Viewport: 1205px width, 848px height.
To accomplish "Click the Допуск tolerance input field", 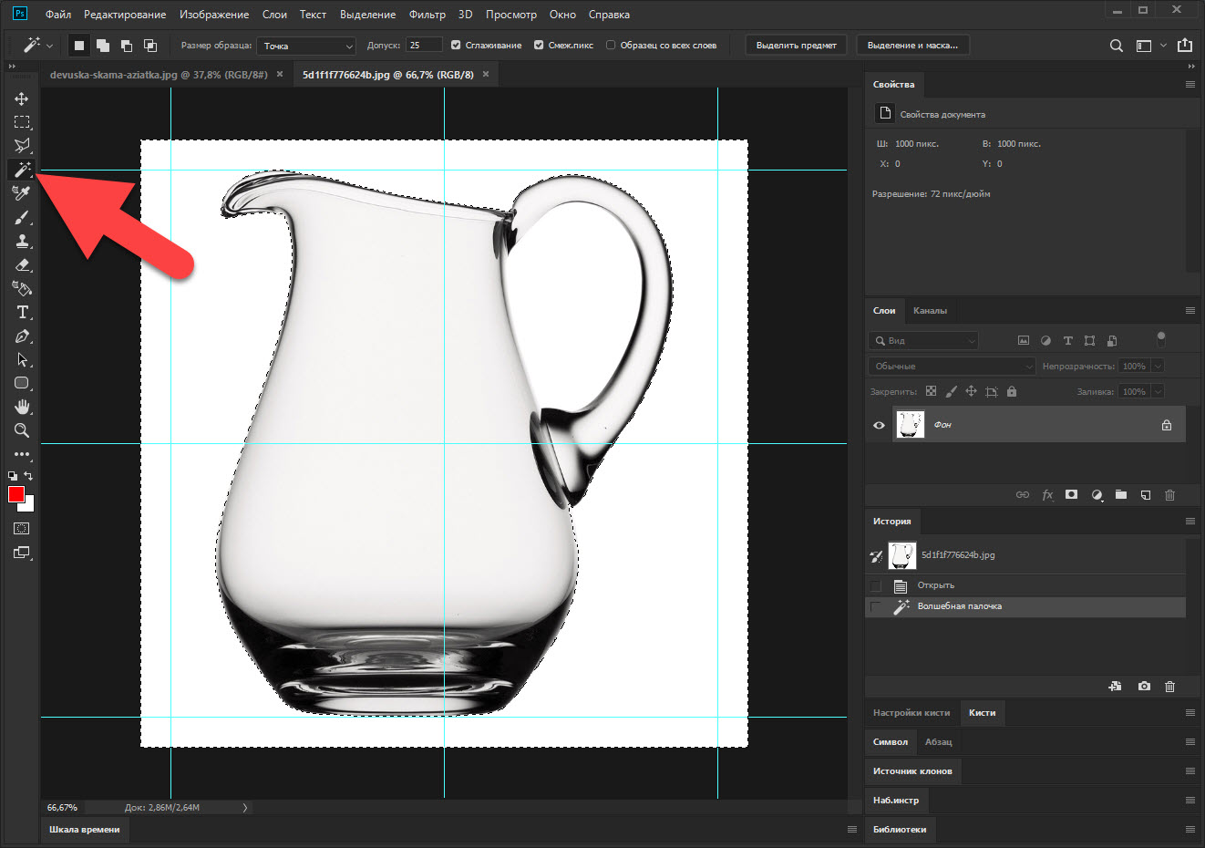I will point(425,45).
